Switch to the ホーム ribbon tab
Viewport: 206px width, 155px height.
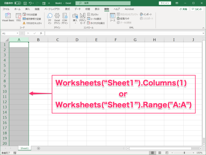(17, 9)
